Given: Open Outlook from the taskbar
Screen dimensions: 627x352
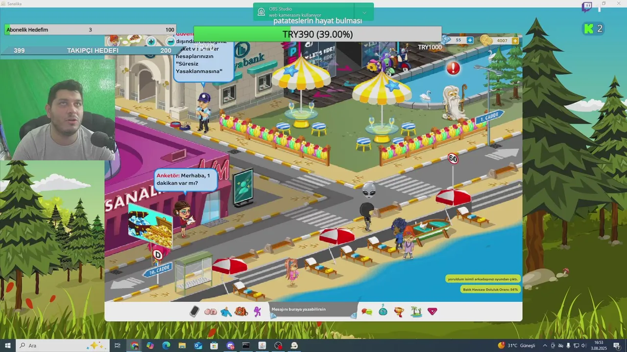Looking at the screenshot, I should (198, 346).
